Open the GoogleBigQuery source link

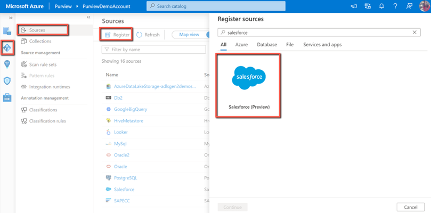[131, 109]
